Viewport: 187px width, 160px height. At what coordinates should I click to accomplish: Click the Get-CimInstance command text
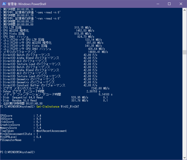coord(48,107)
